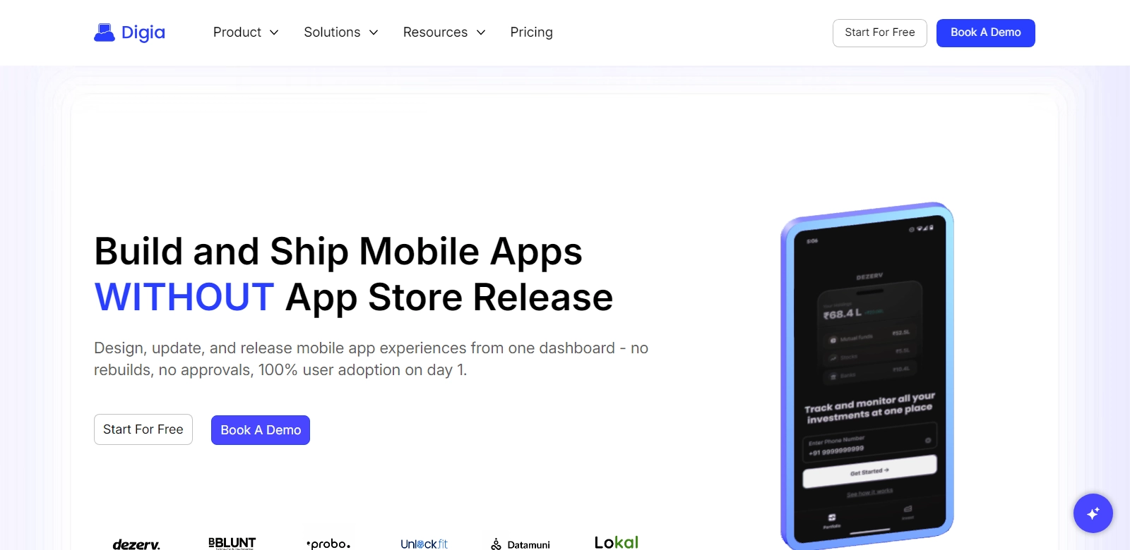Viewport: 1130px width, 550px height.
Task: Go to the Pricing page
Action: tap(532, 32)
